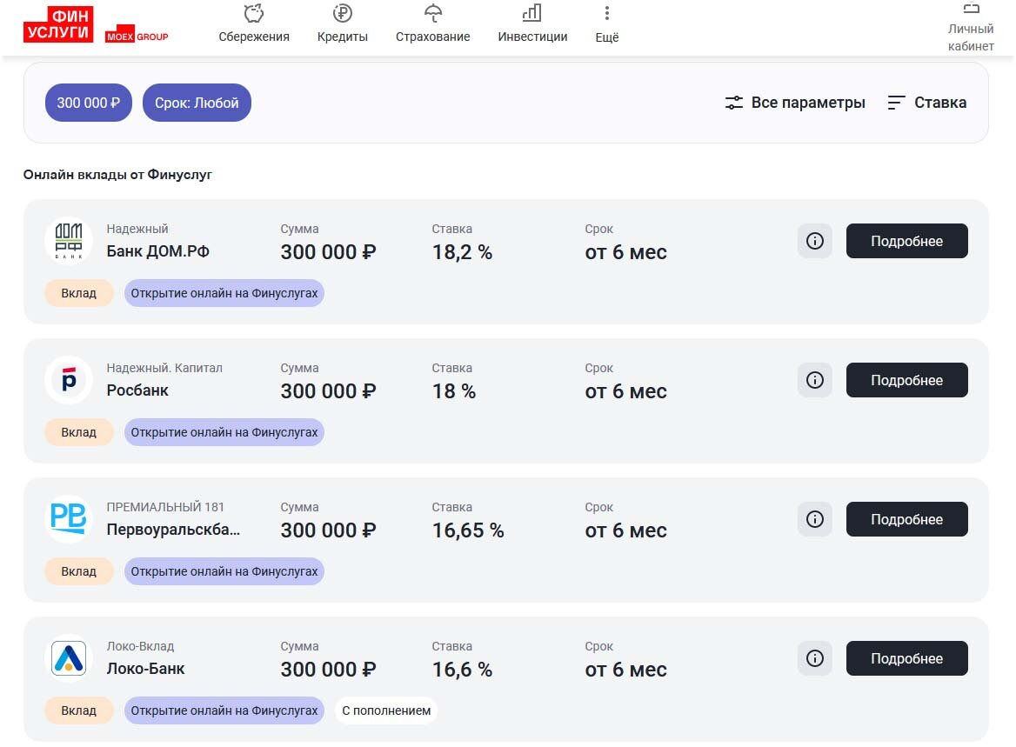This screenshot has width=1016, height=747.
Task: Open info icon for Росбанк deposit
Action: 814,380
